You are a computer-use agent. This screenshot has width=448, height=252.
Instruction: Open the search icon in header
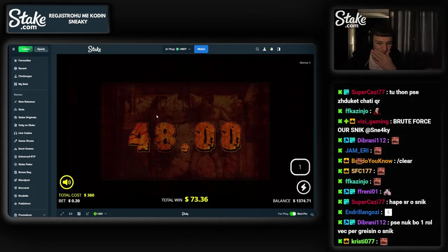257,49
